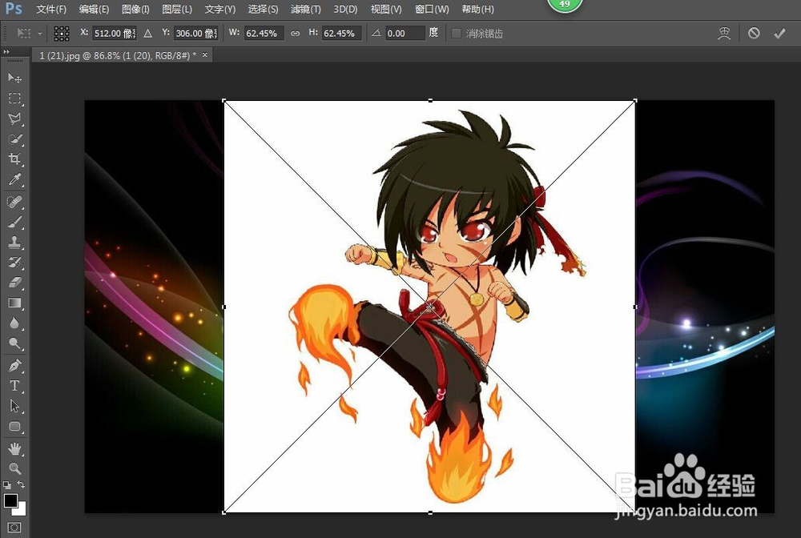Image resolution: width=801 pixels, height=538 pixels.
Task: Click the Y position field
Action: pyautogui.click(x=196, y=34)
